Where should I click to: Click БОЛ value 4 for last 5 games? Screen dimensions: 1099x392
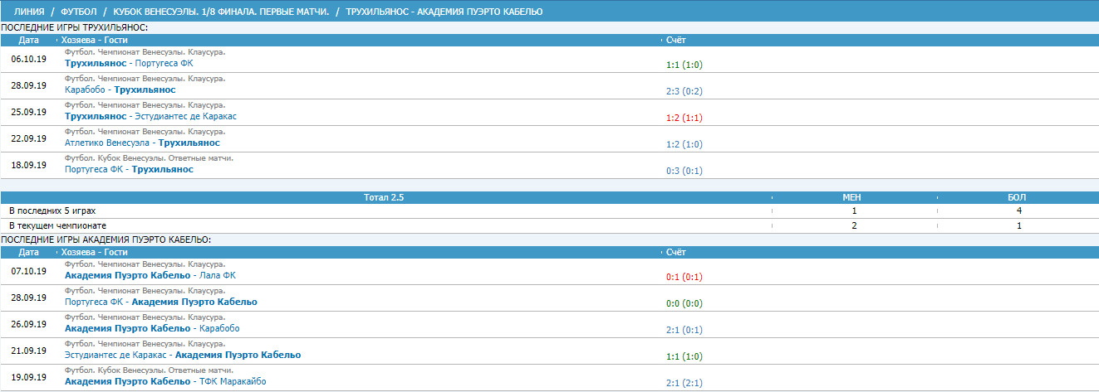[1018, 211]
